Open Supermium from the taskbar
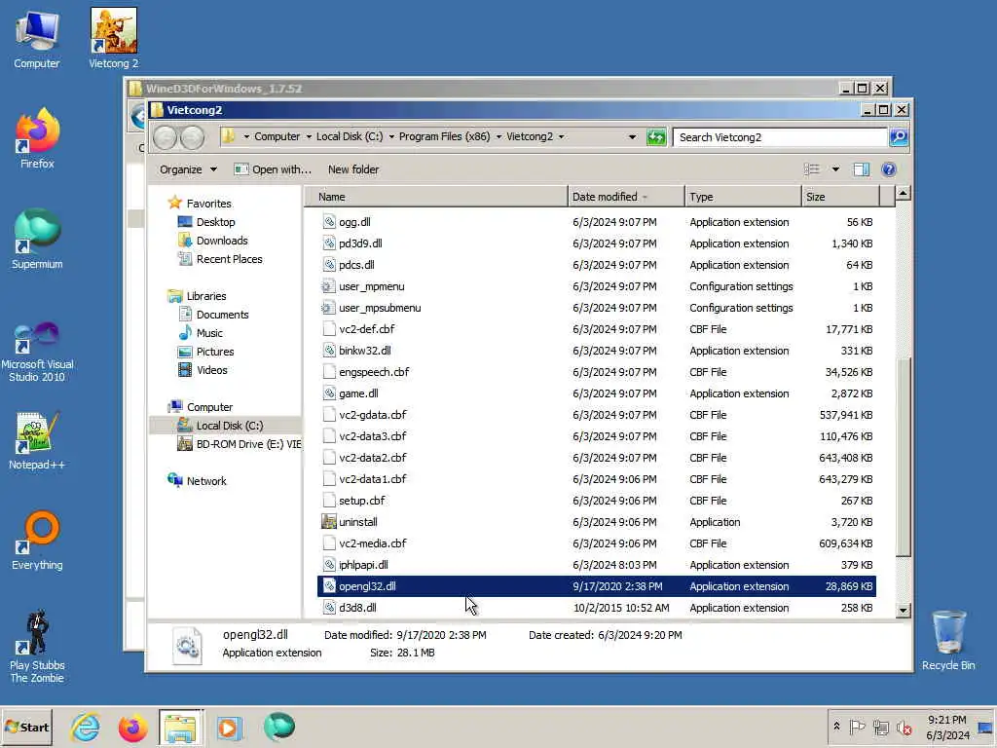The height and width of the screenshot is (748, 997). pyautogui.click(x=279, y=727)
